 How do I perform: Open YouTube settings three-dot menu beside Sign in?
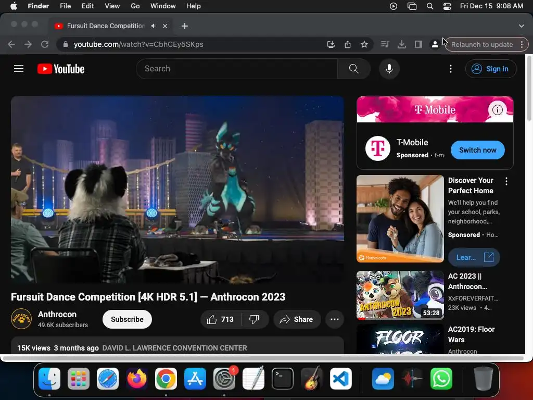(451, 69)
